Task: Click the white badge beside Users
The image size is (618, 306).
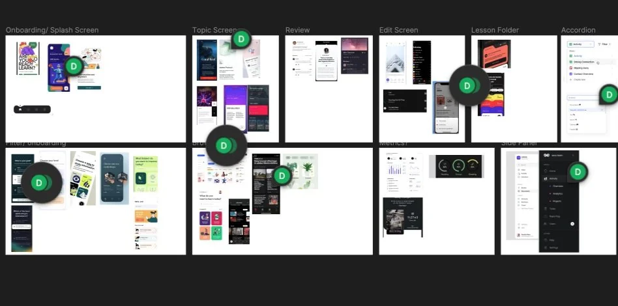Action: (x=572, y=224)
